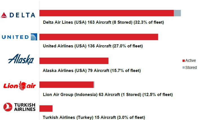
Task: Click the Turkish Airlines logo
Action: pos(19,107)
